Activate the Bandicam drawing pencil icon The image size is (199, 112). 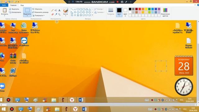coord(126,2)
